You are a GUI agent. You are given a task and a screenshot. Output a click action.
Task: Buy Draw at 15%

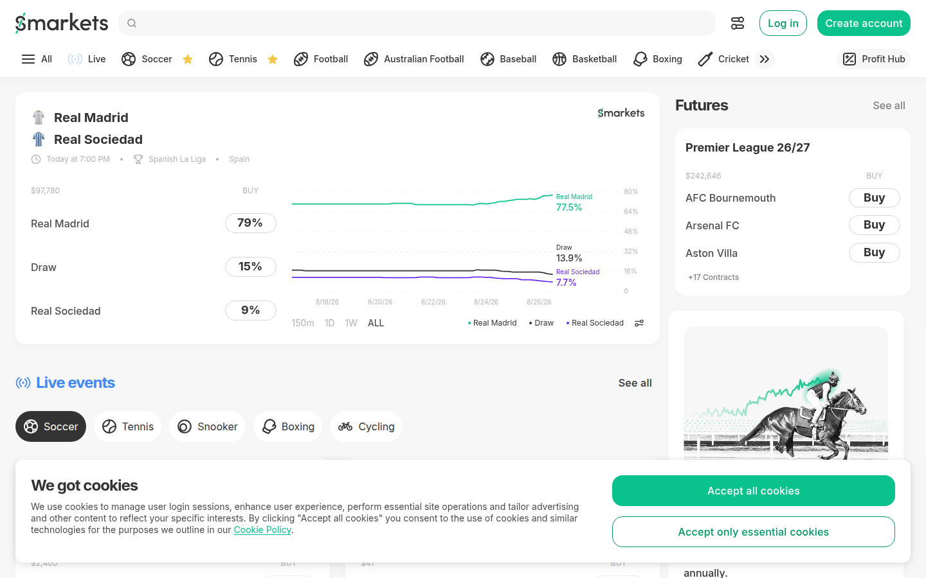[251, 267]
